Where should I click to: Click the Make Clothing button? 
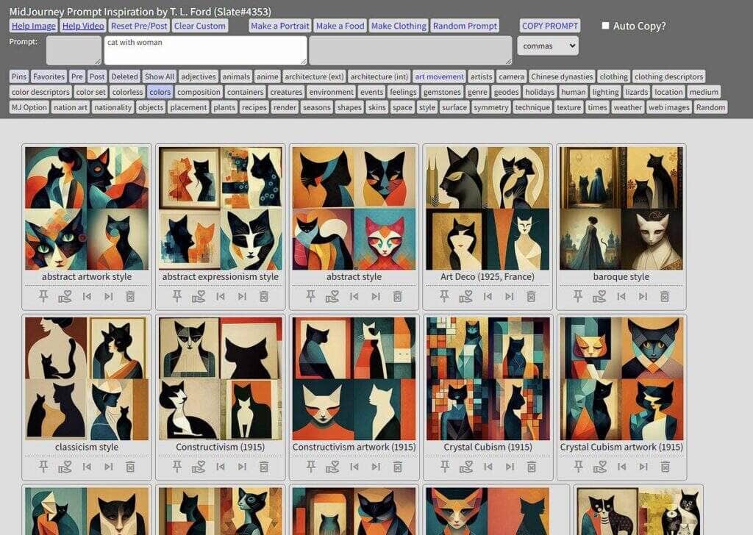pyautogui.click(x=399, y=26)
